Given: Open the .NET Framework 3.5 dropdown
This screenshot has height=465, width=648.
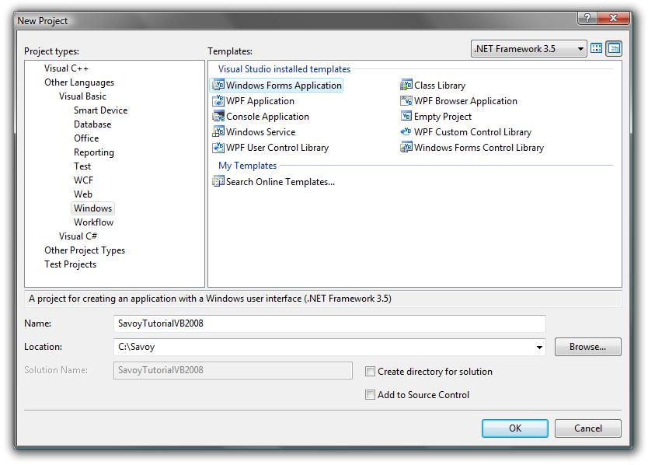Looking at the screenshot, I should pyautogui.click(x=528, y=49).
